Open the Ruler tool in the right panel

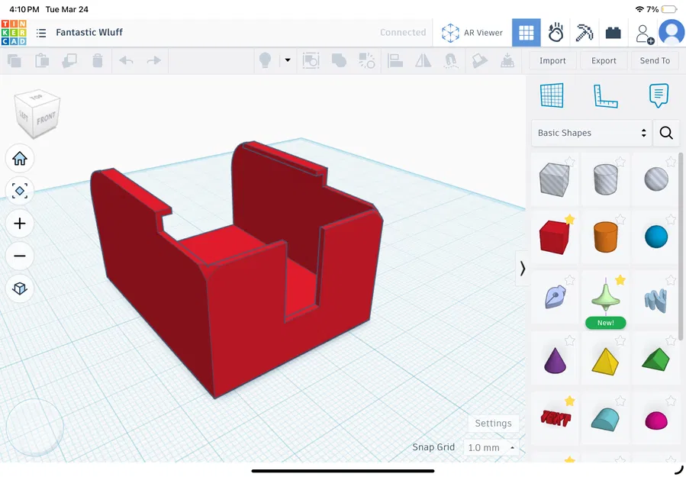605,95
